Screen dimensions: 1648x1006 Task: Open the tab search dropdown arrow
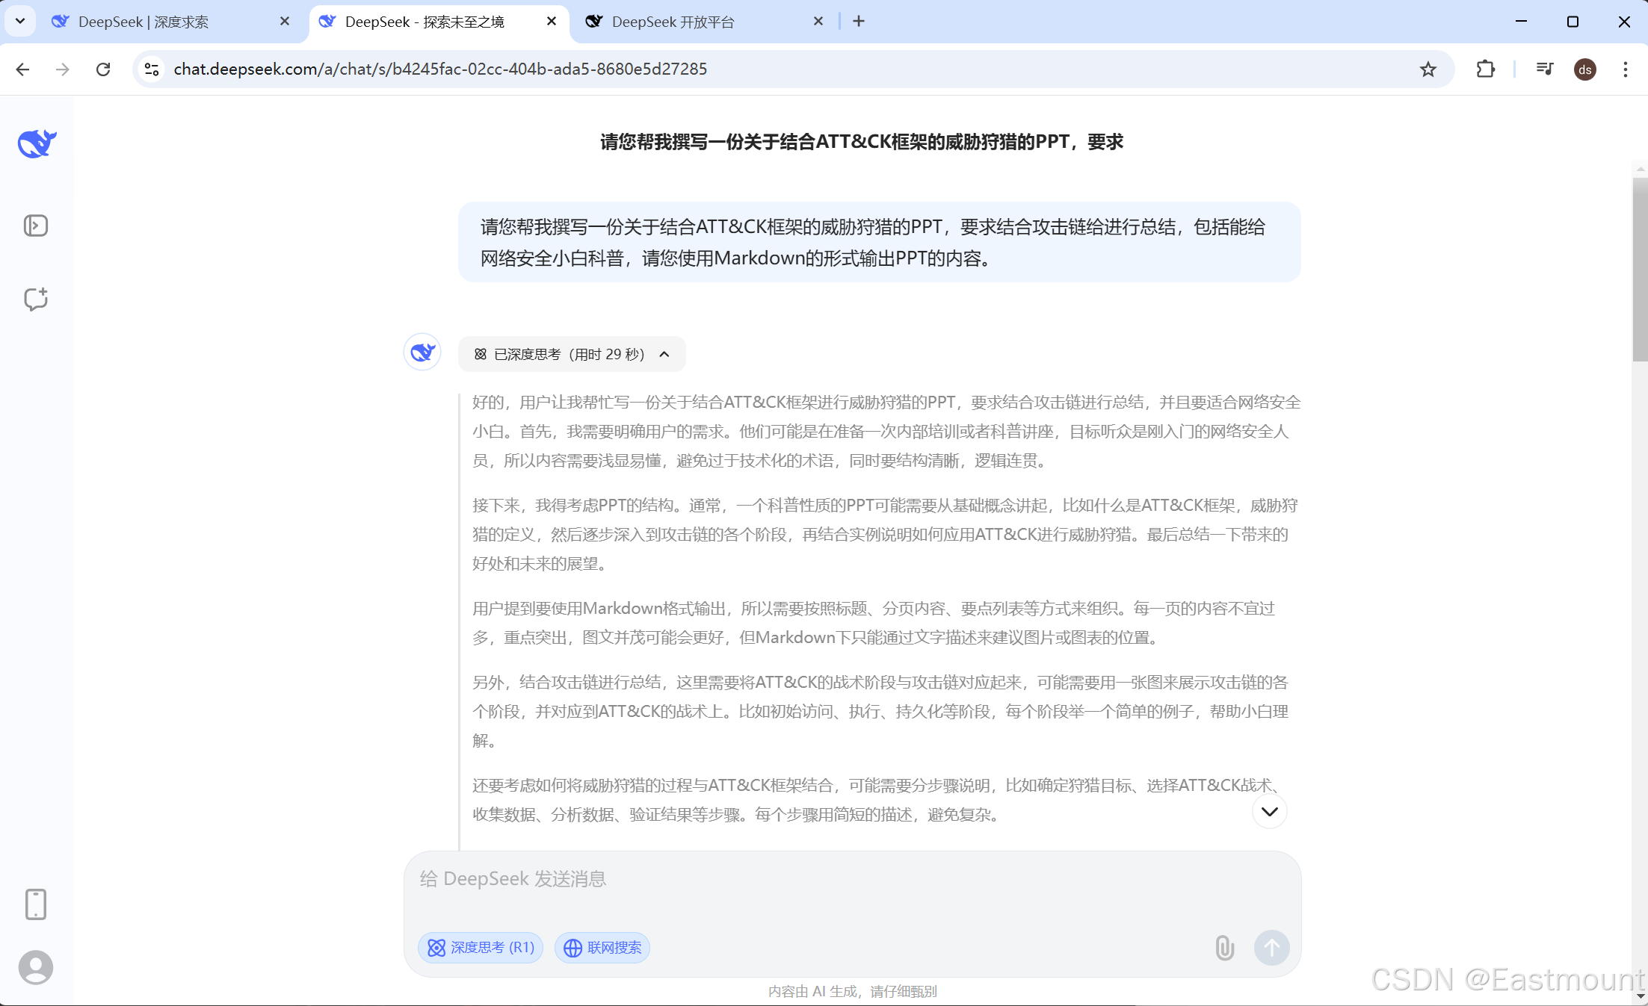[20, 21]
